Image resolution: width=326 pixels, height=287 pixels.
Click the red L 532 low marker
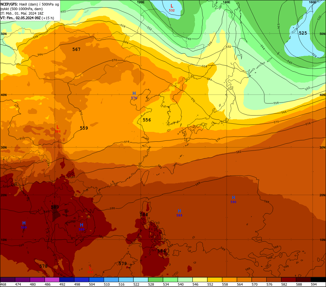[x=172, y=8]
